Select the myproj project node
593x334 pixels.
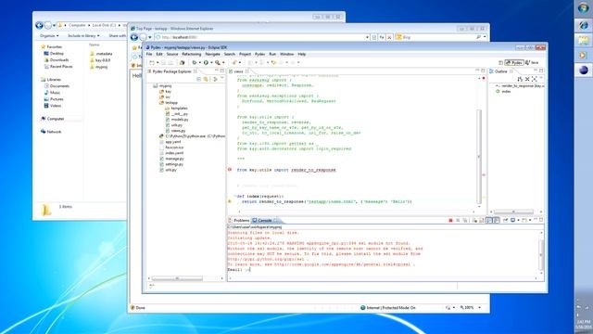163,86
